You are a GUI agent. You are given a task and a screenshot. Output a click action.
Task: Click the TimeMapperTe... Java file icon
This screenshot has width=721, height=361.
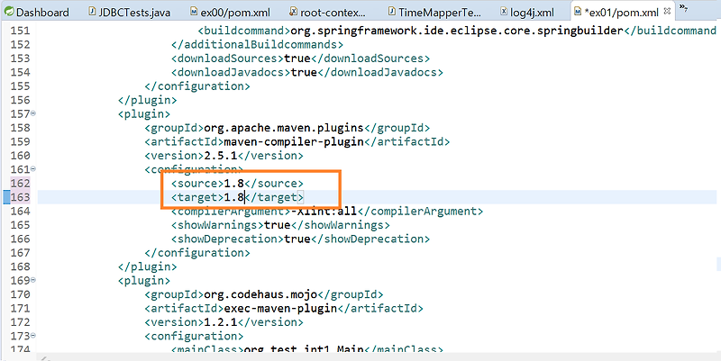[x=392, y=12]
